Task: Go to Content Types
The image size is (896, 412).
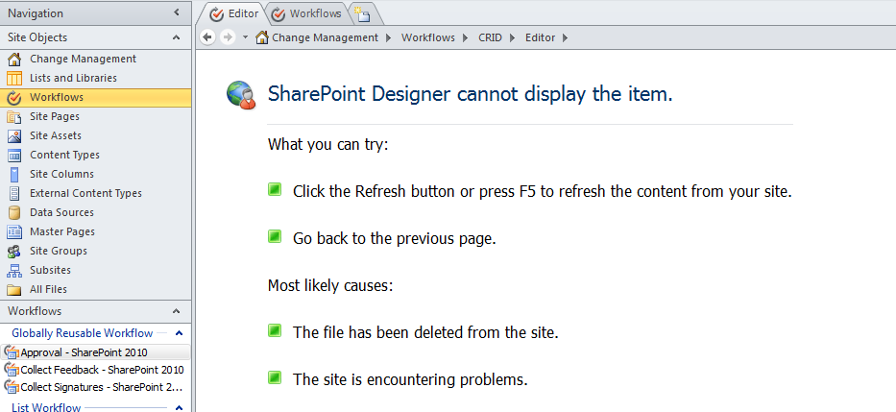Action: point(64,155)
